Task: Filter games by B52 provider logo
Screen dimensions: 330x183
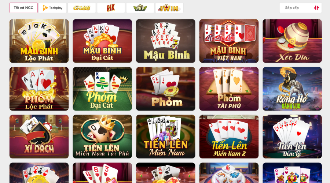Action: pos(140,8)
